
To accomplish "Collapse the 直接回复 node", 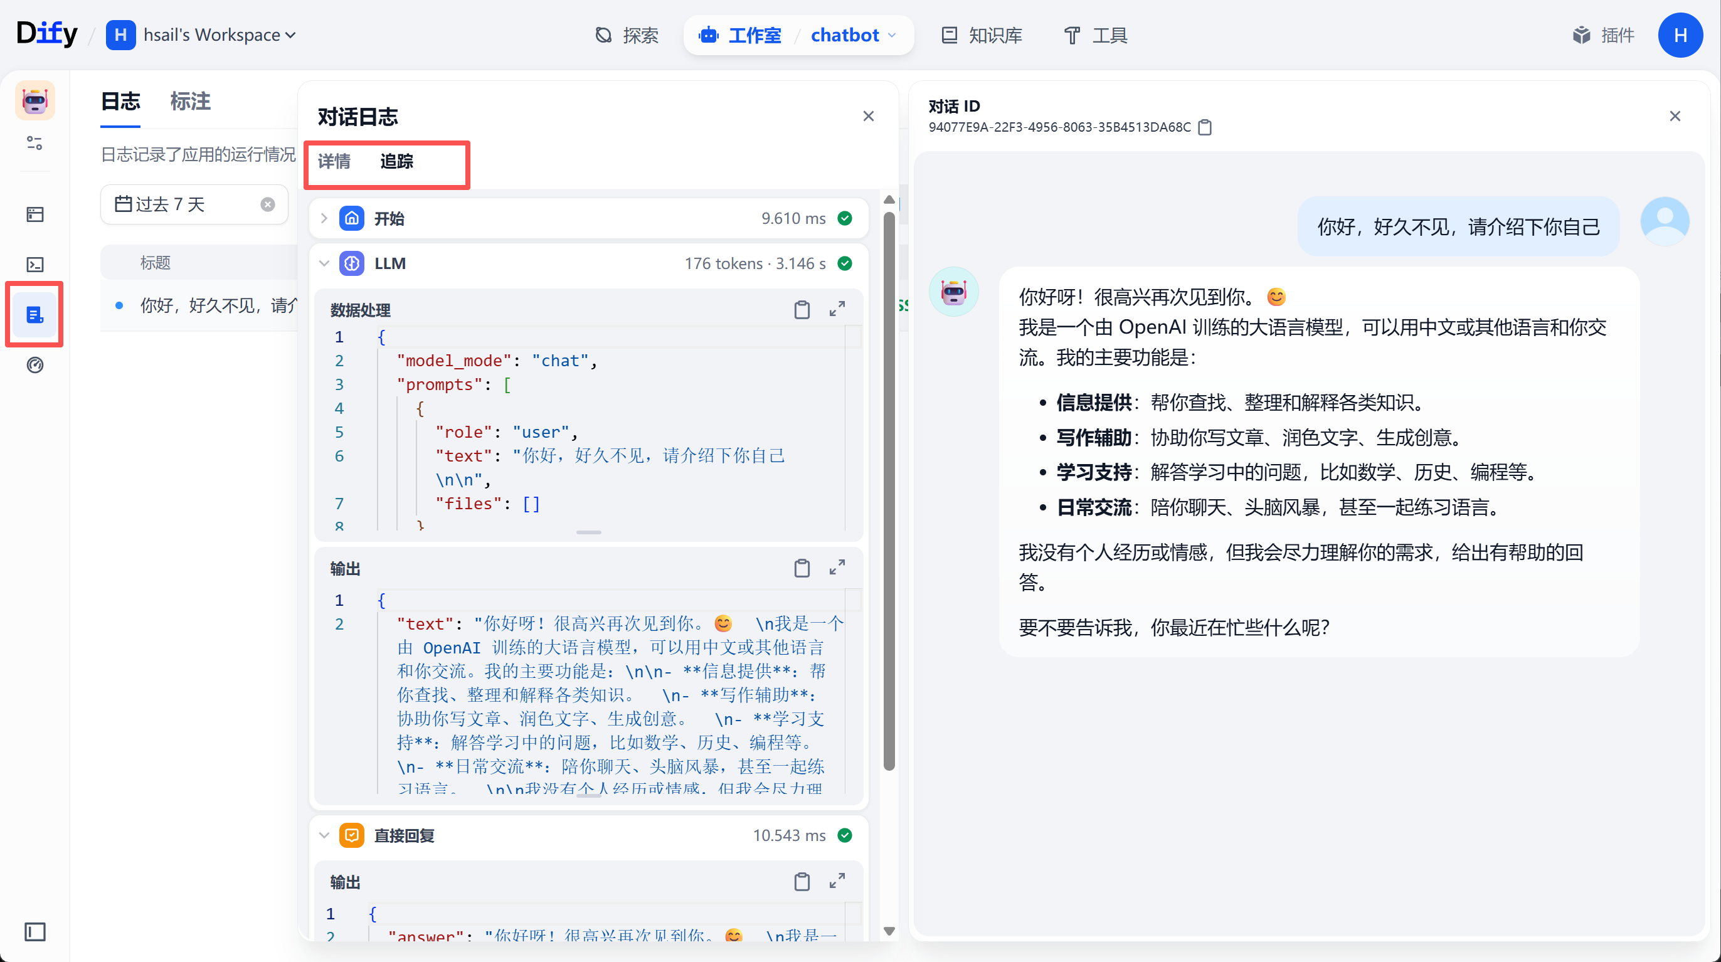I will (x=324, y=835).
